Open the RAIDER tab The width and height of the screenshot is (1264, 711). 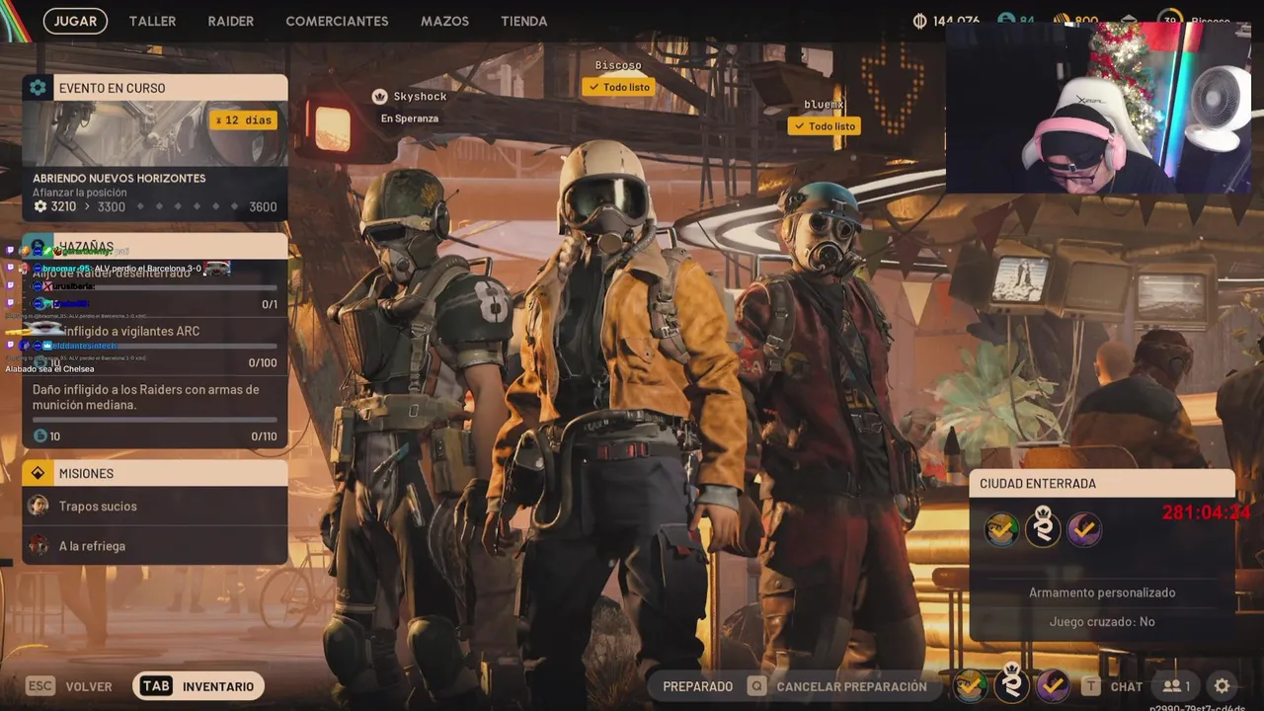click(231, 21)
